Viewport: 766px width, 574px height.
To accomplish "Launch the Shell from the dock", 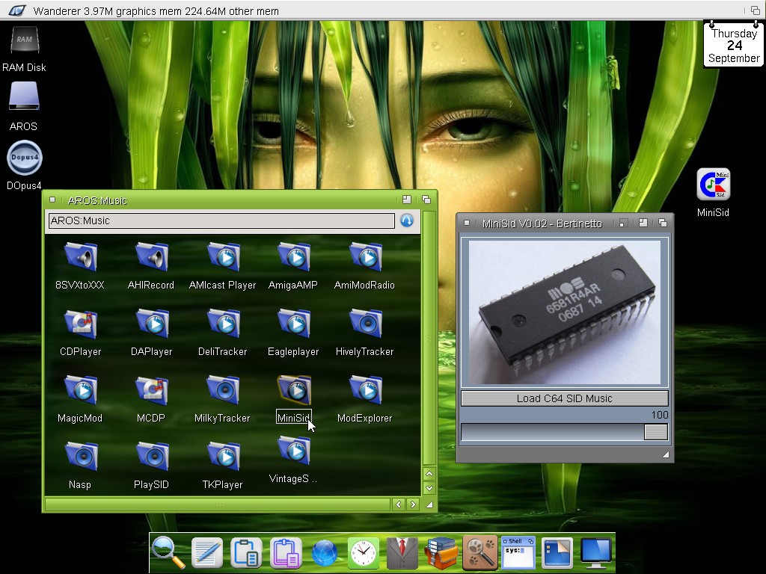I will 518,553.
